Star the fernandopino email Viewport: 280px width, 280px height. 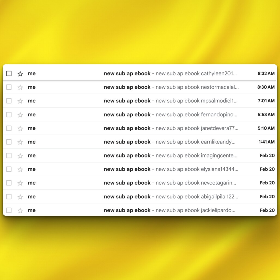(x=20, y=115)
